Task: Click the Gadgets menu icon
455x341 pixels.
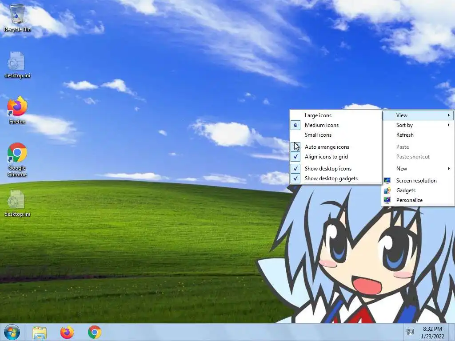Action: coord(387,190)
